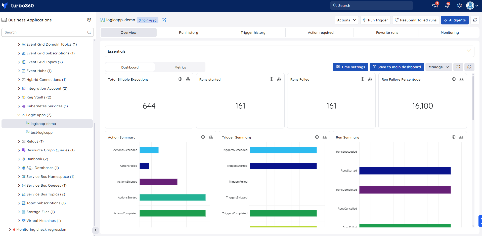Open Virtual Machines (1) item

(x=44, y=221)
